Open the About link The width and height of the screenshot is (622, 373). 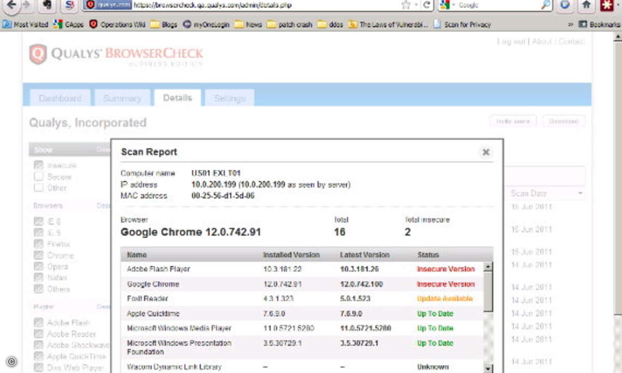[542, 41]
